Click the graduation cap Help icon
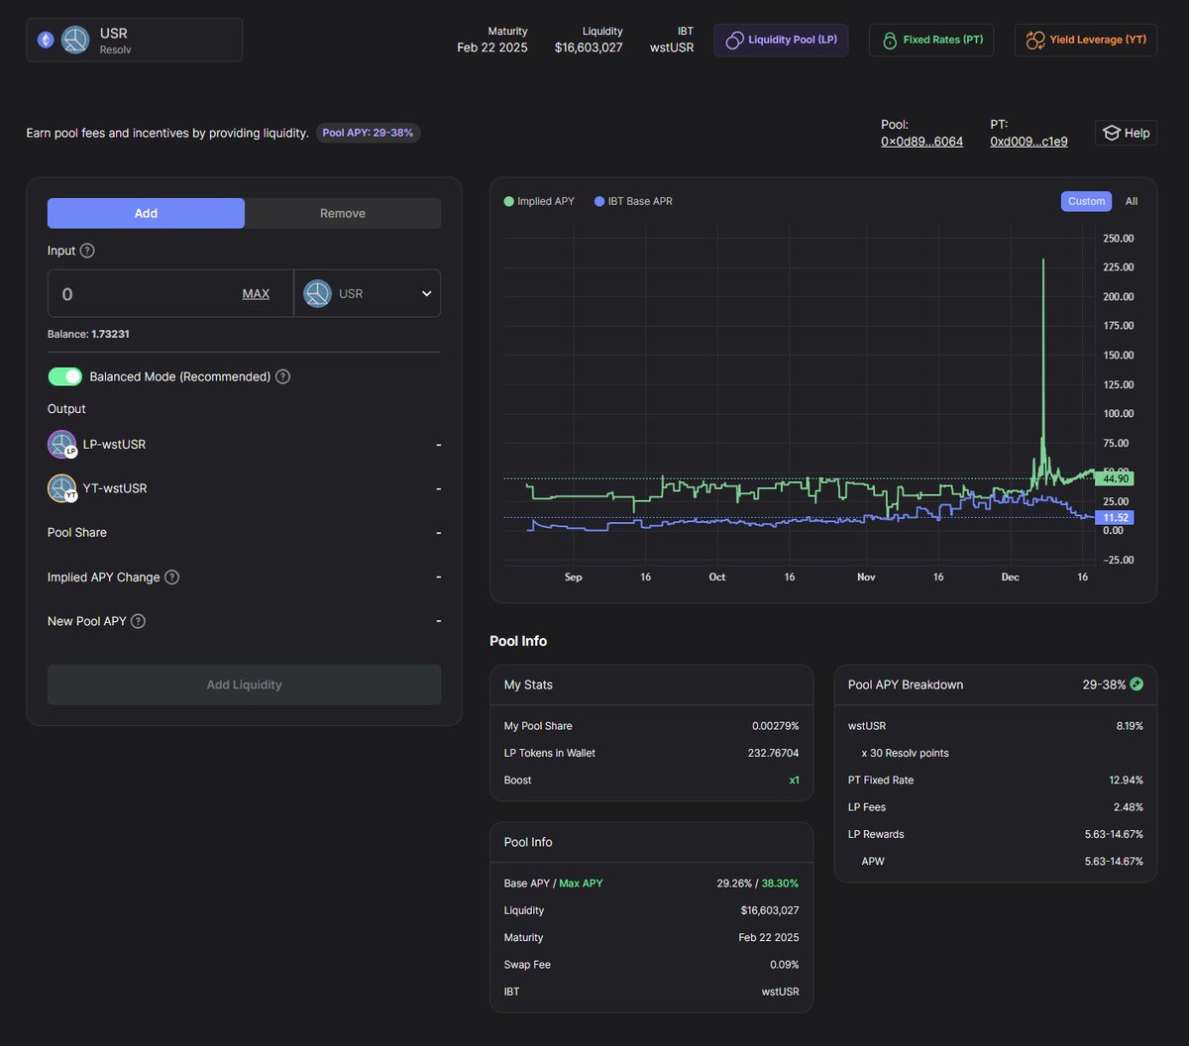 pos(1112,133)
